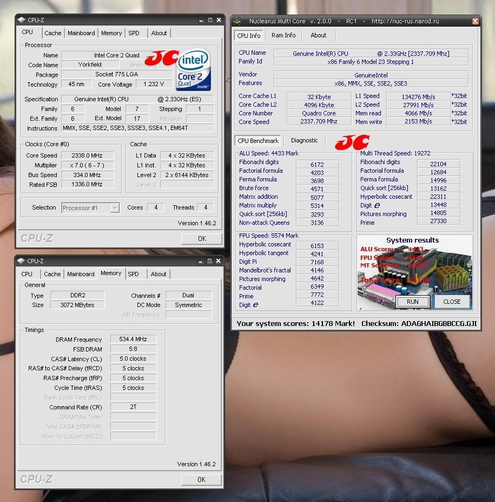The height and width of the screenshot is (502, 495).
Task: Click Family Id x86 Family 6 Model 23 field
Action: (371, 62)
